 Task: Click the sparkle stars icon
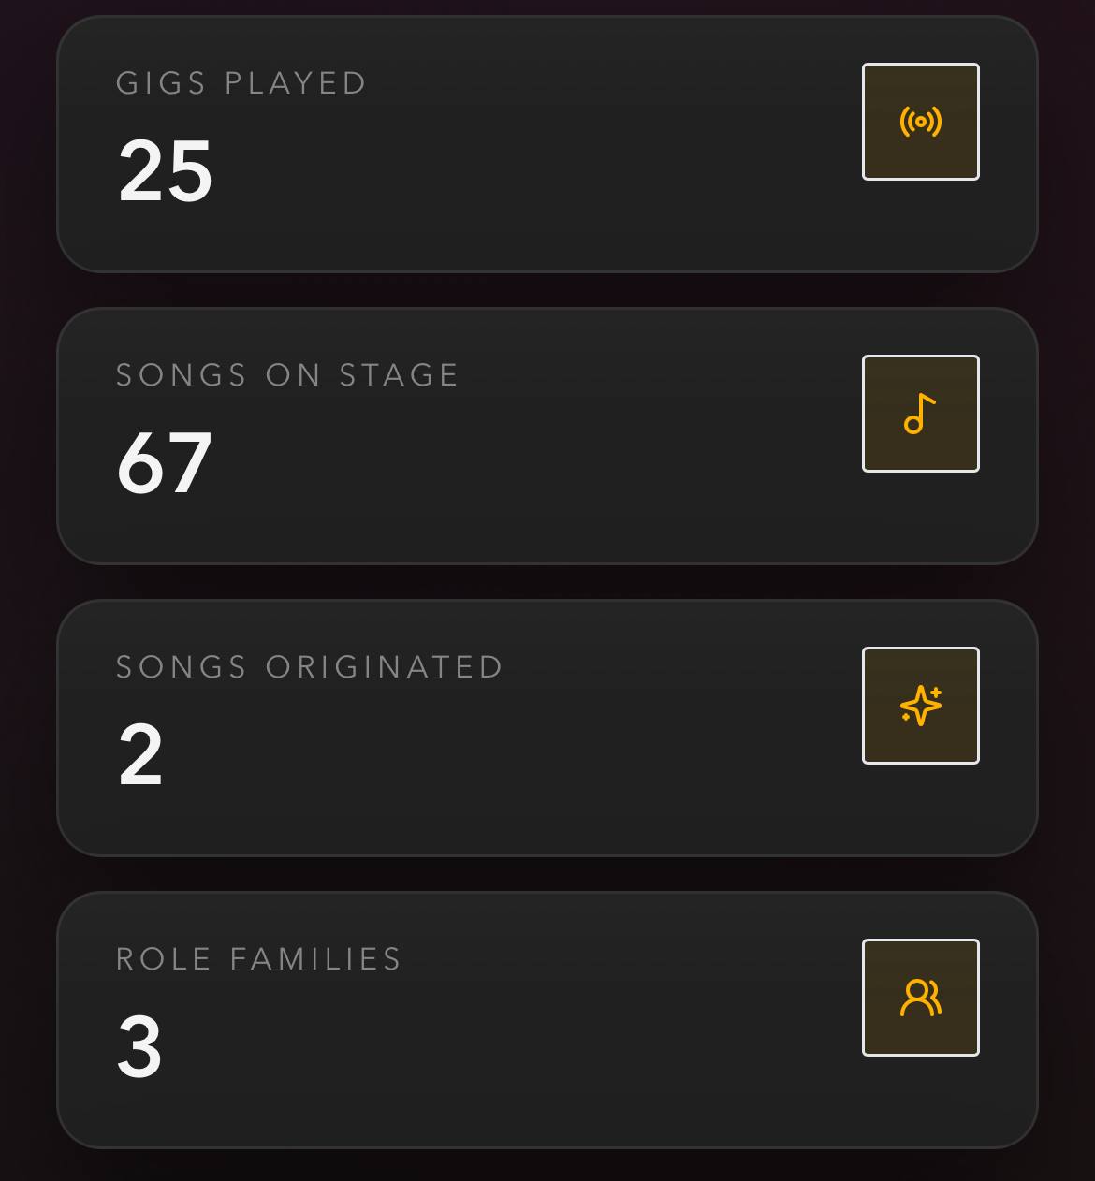tap(921, 706)
